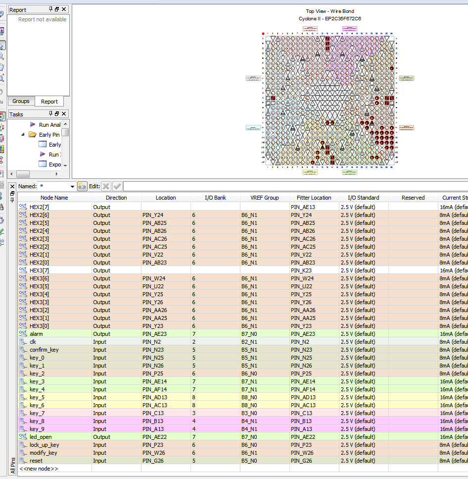
Task: Float the Tasks panel window
Action: point(57,114)
